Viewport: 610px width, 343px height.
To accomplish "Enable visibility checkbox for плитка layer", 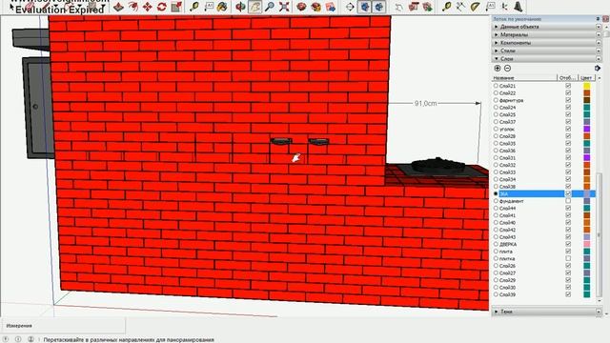I will [568, 258].
